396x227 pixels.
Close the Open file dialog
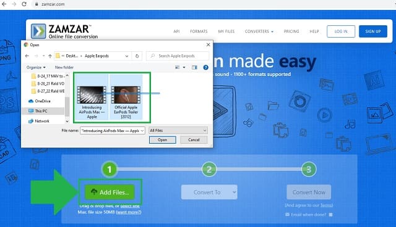pyautogui.click(x=208, y=45)
